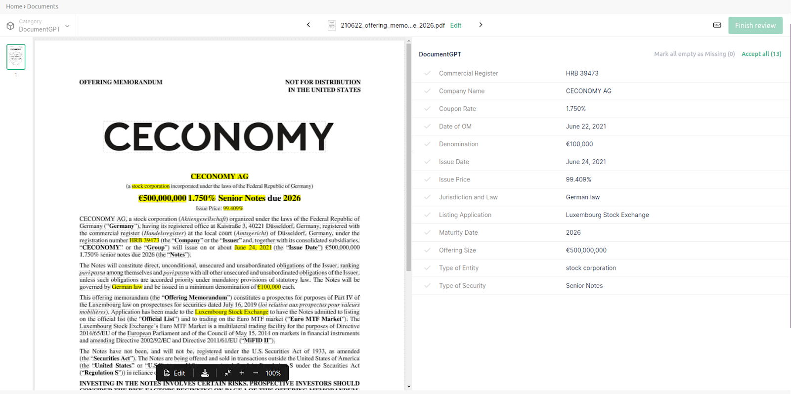Accept the Company Name field checkmark
Image resolution: width=791 pixels, height=394 pixels.
[x=427, y=91]
